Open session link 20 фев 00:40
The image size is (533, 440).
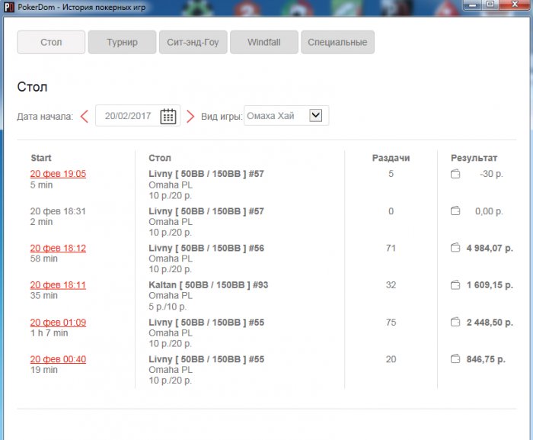pyautogui.click(x=58, y=359)
